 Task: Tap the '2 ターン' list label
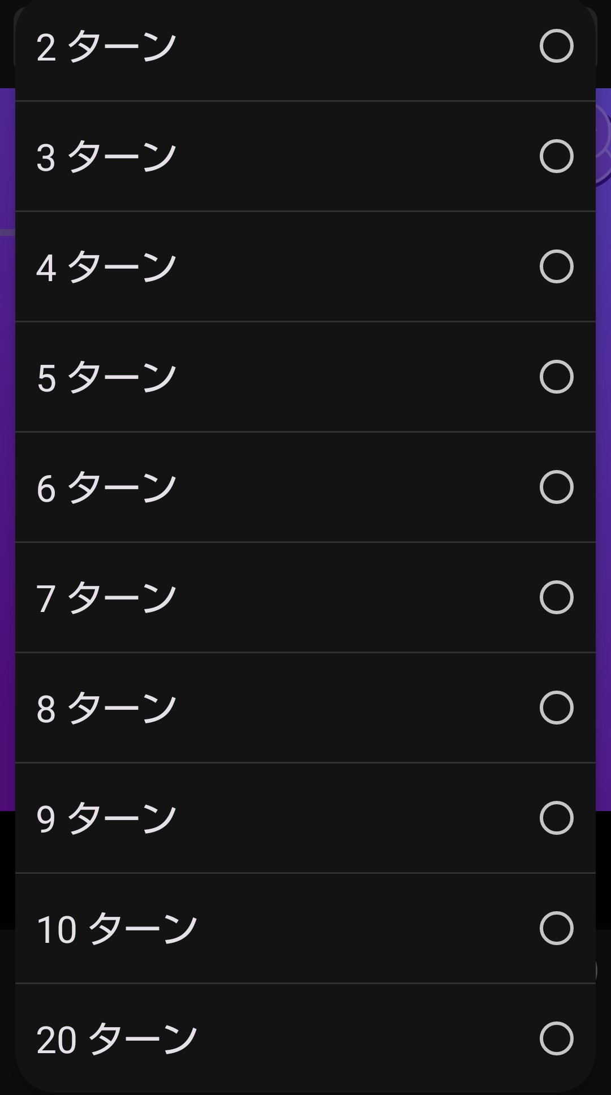106,47
